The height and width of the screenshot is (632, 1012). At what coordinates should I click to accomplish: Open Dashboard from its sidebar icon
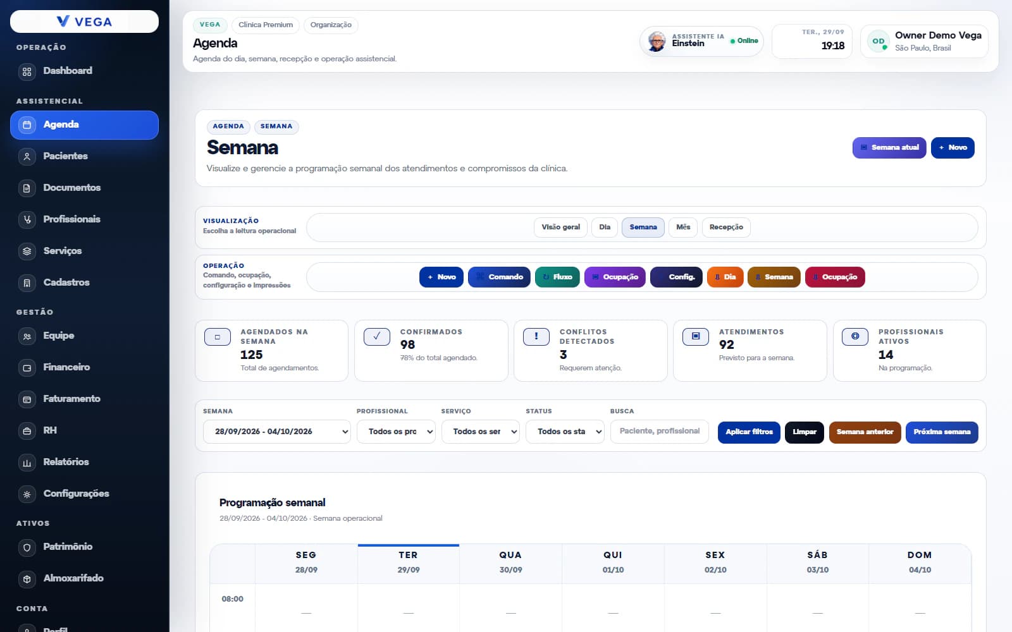pos(27,71)
